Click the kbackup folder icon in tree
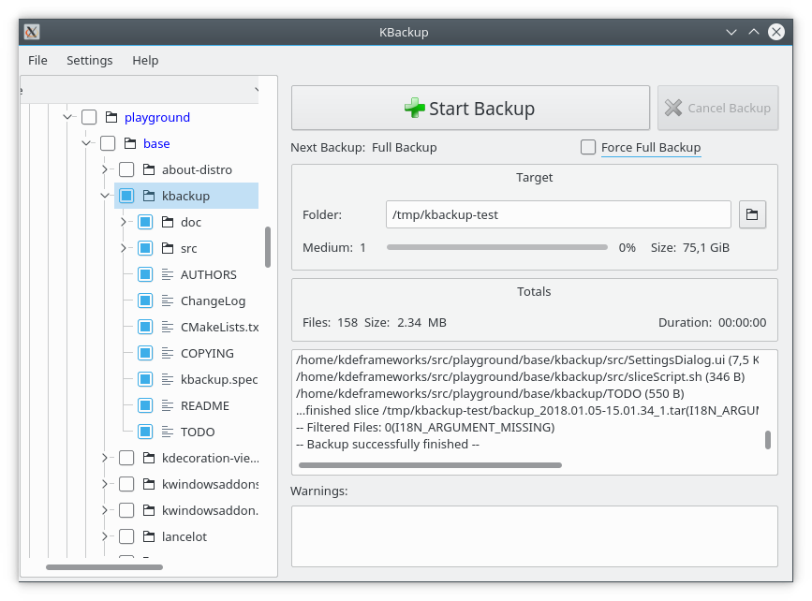 pos(149,197)
